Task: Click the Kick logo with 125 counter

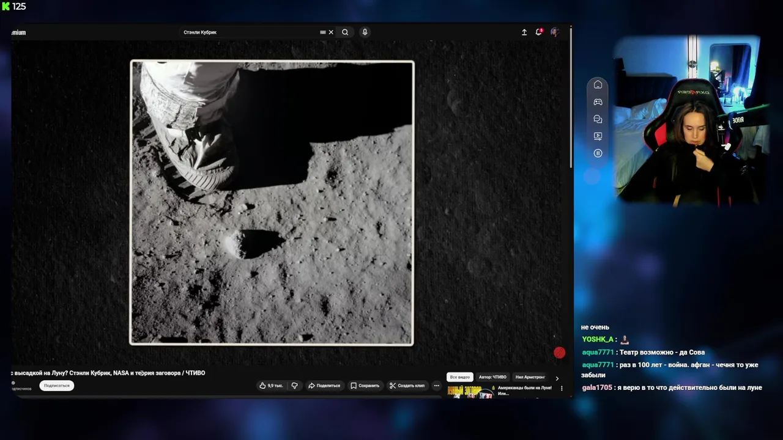Action: tap(15, 6)
